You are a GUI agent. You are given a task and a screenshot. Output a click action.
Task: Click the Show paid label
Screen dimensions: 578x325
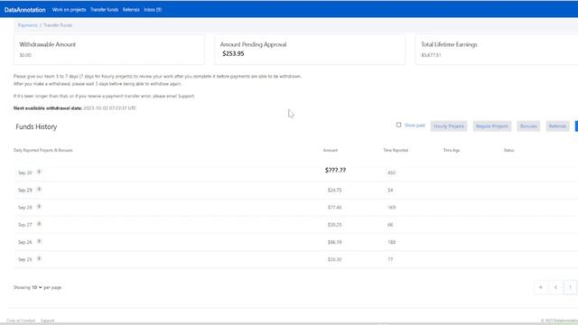point(415,125)
